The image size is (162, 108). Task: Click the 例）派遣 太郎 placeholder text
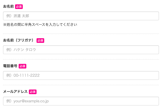coord(18,16)
